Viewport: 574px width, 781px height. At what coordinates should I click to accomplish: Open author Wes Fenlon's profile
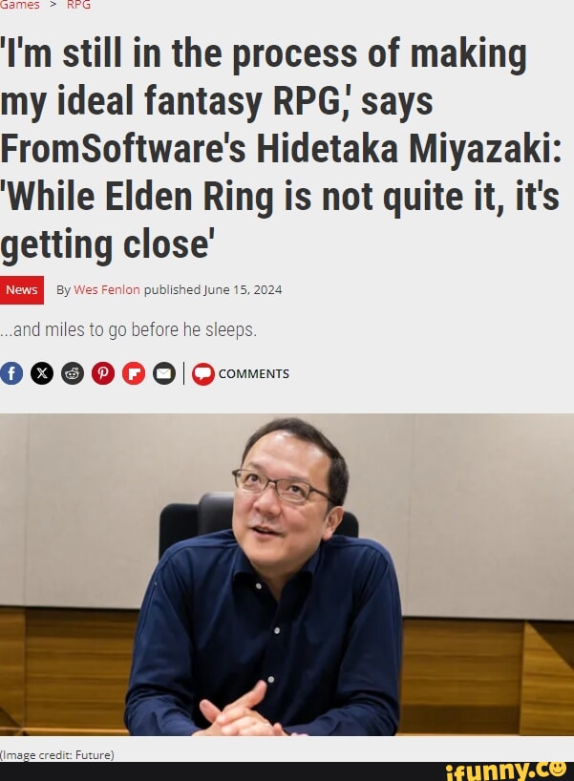[107, 290]
